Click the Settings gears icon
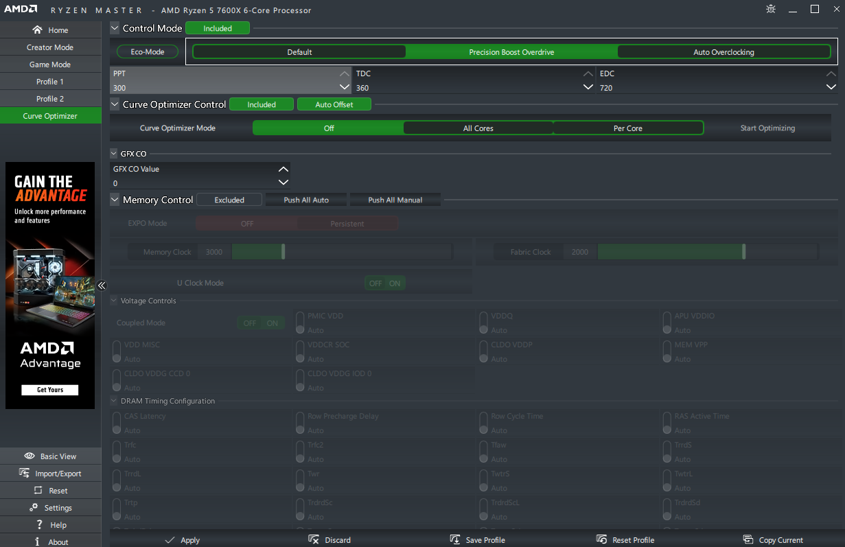 (34, 507)
